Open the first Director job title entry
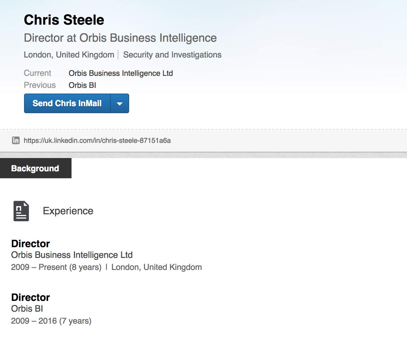Viewport: 407px width, 342px height. [x=30, y=244]
